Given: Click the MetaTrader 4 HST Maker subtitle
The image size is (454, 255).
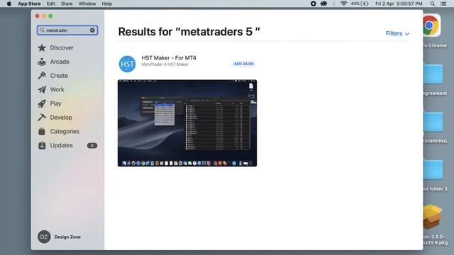Looking at the screenshot, I should coord(165,64).
